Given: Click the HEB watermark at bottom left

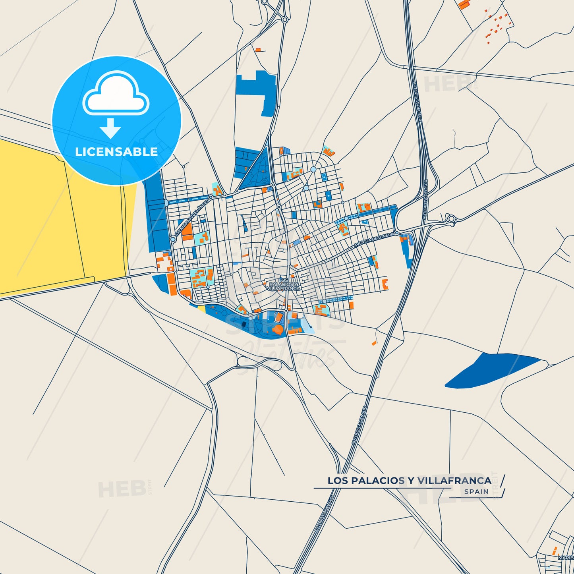Looking at the screenshot, I should [122, 489].
